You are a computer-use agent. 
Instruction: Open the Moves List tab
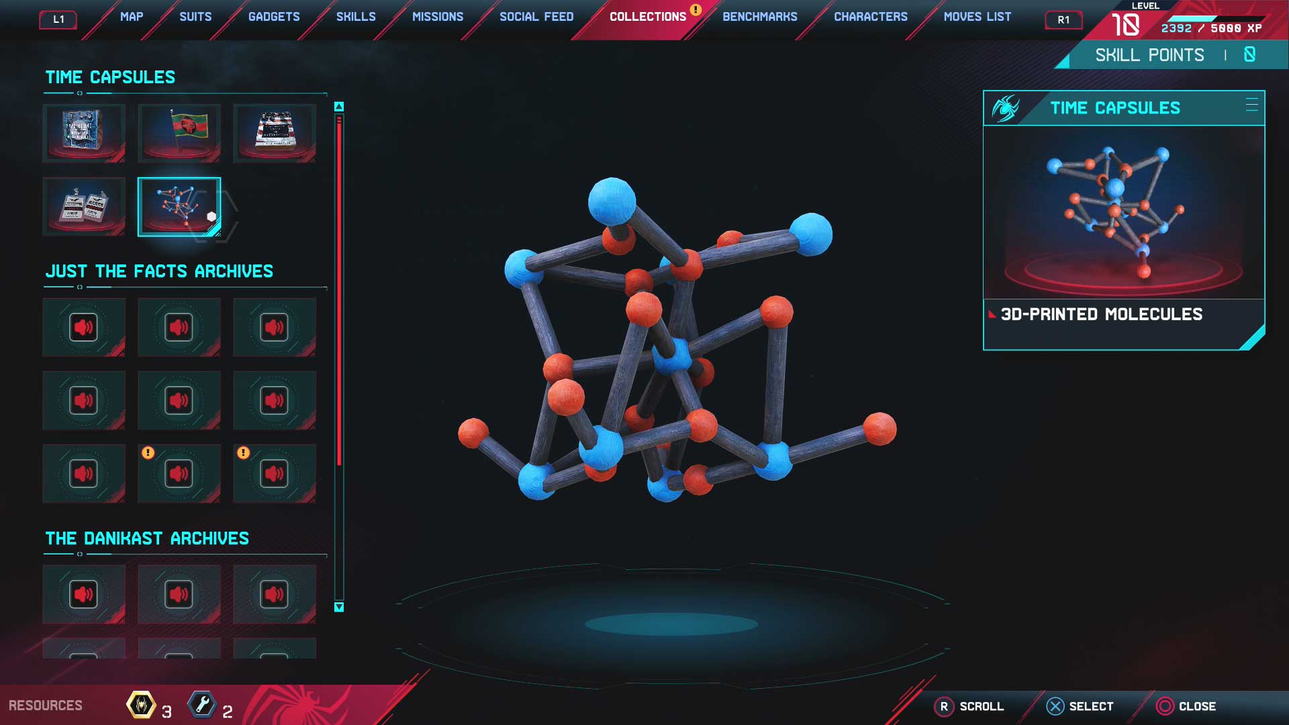click(x=977, y=17)
